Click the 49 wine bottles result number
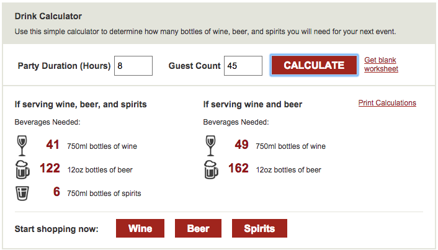 [x=241, y=145]
